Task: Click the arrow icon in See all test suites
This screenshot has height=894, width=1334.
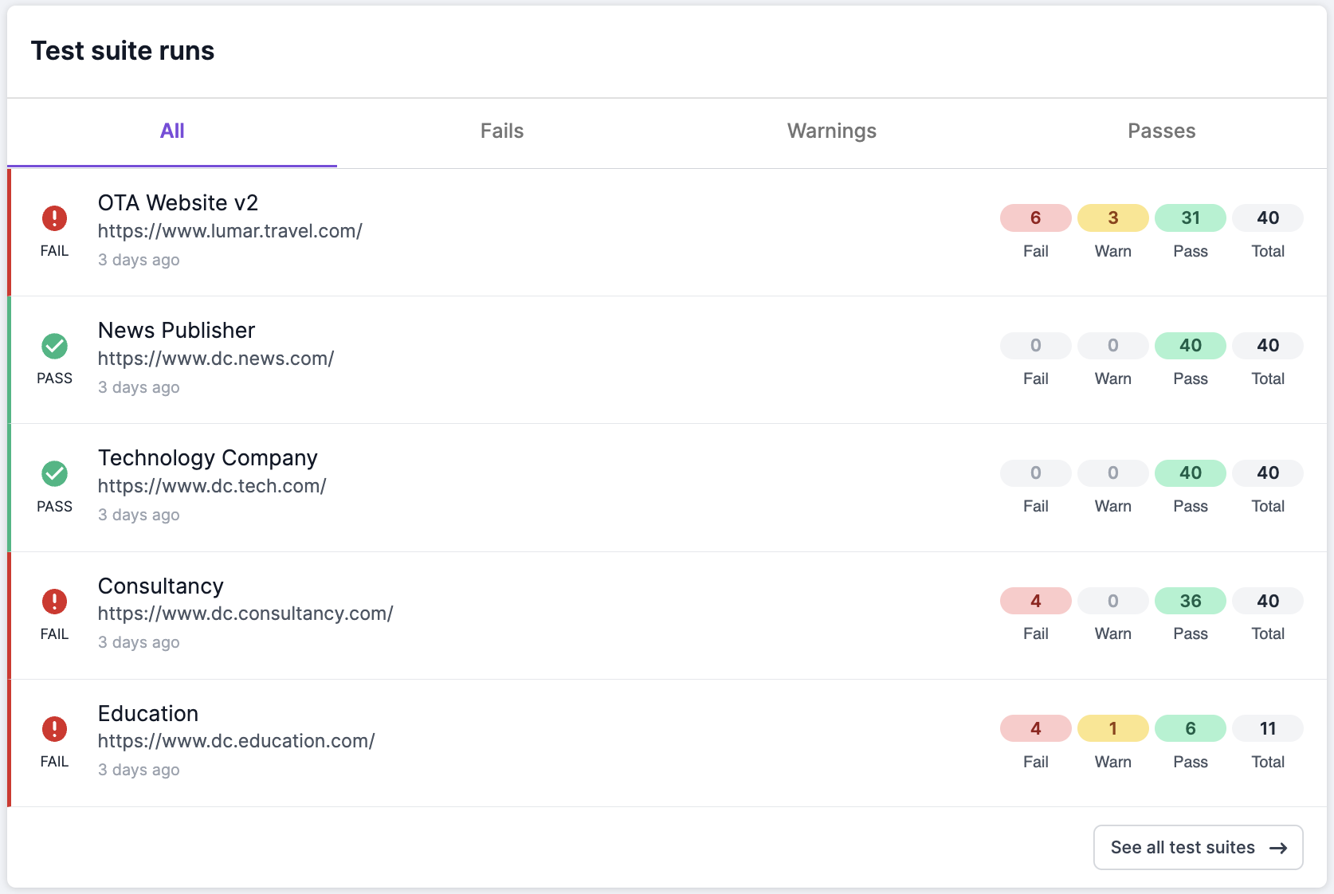Action: [x=1278, y=848]
